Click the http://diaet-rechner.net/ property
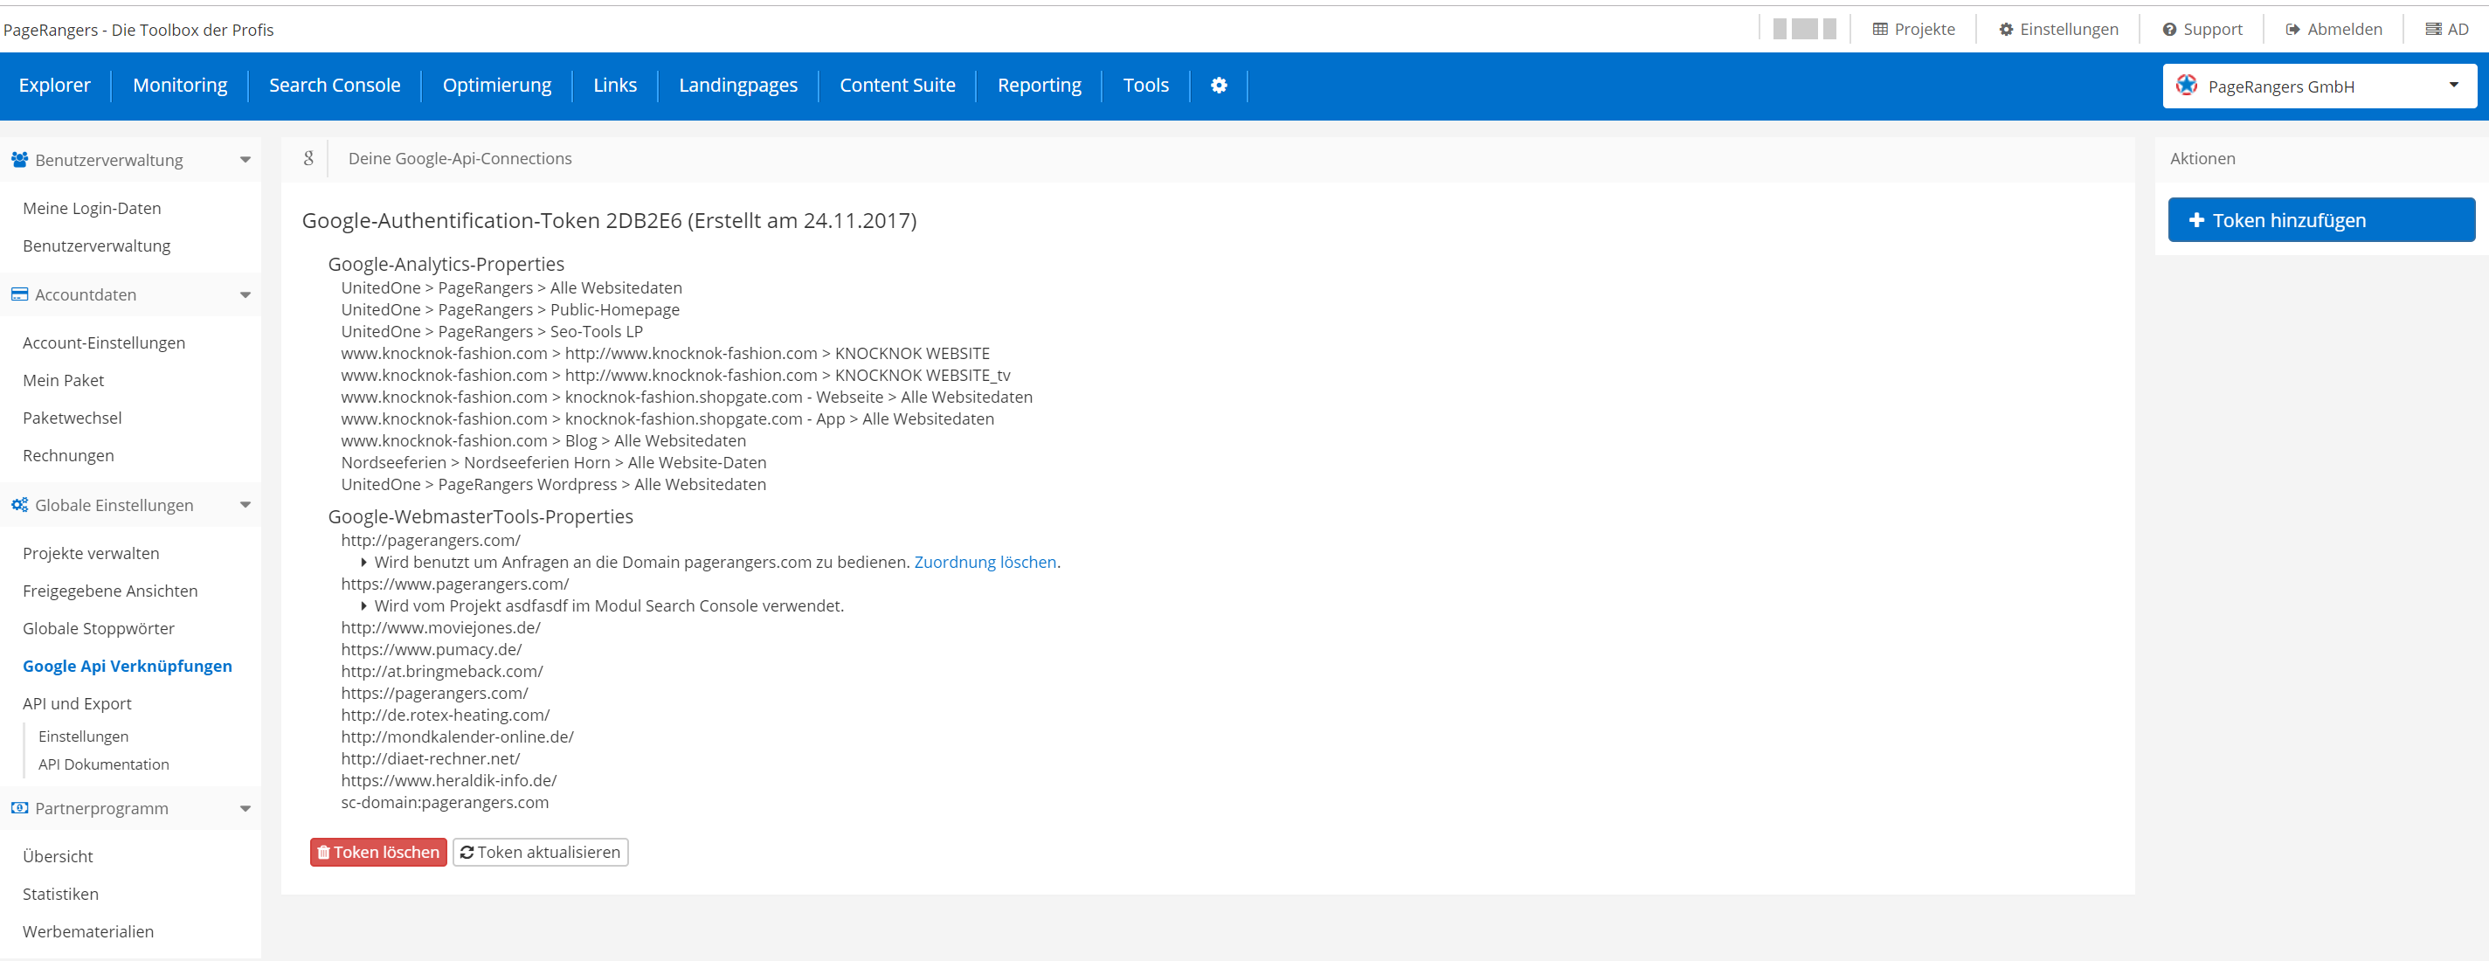The height and width of the screenshot is (961, 2489). [x=430, y=759]
